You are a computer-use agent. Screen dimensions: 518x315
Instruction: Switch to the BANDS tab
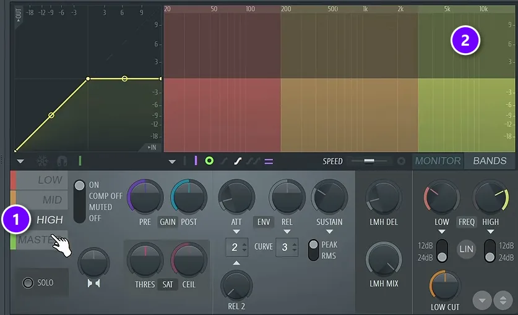pyautogui.click(x=490, y=161)
